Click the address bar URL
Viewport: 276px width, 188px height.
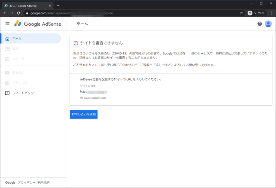(72, 13)
